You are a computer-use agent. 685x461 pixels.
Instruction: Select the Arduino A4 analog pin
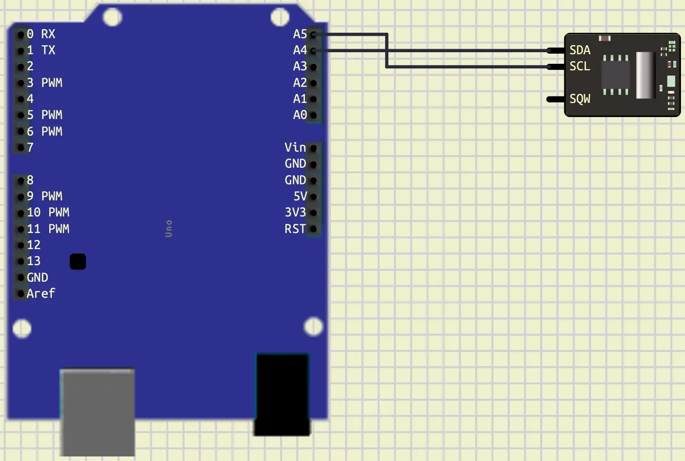(x=314, y=50)
